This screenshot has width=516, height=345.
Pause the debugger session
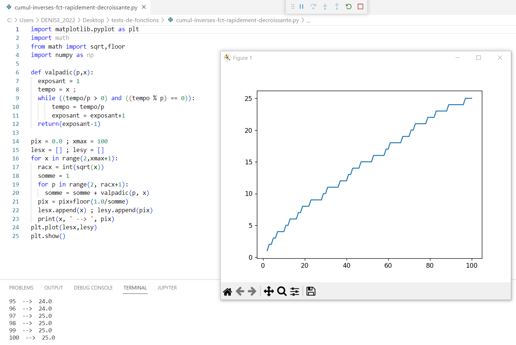302,7
